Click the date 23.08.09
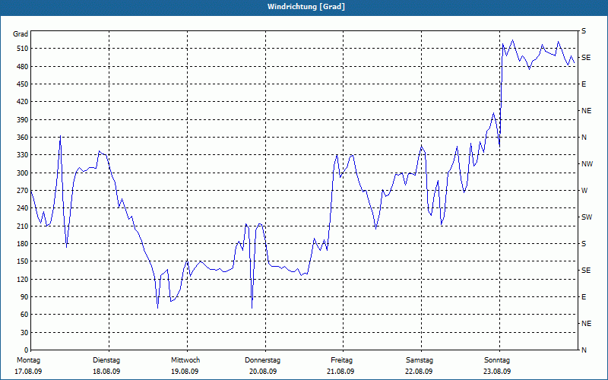 click(497, 372)
